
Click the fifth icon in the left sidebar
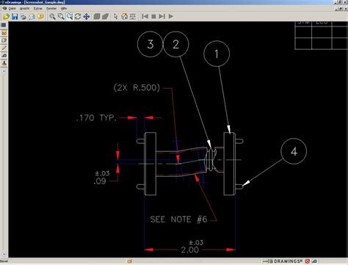pyautogui.click(x=4, y=56)
